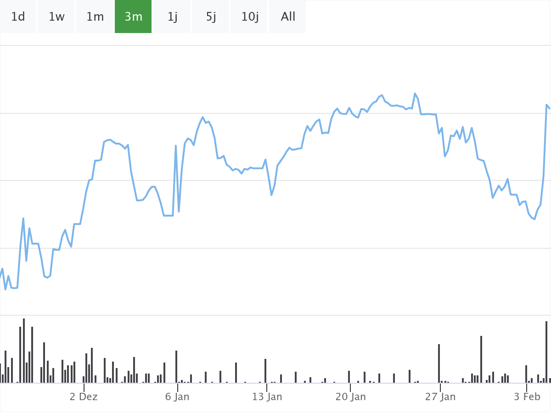This screenshot has height=413, width=551.
Task: Click the "3 Feb" date axis label
Action: point(527,396)
